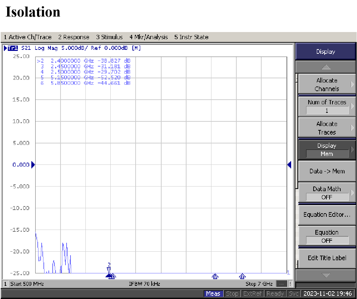This screenshot has height=299, width=357.
Task: Click the Stop 7 GHz field
Action: [x=259, y=284]
